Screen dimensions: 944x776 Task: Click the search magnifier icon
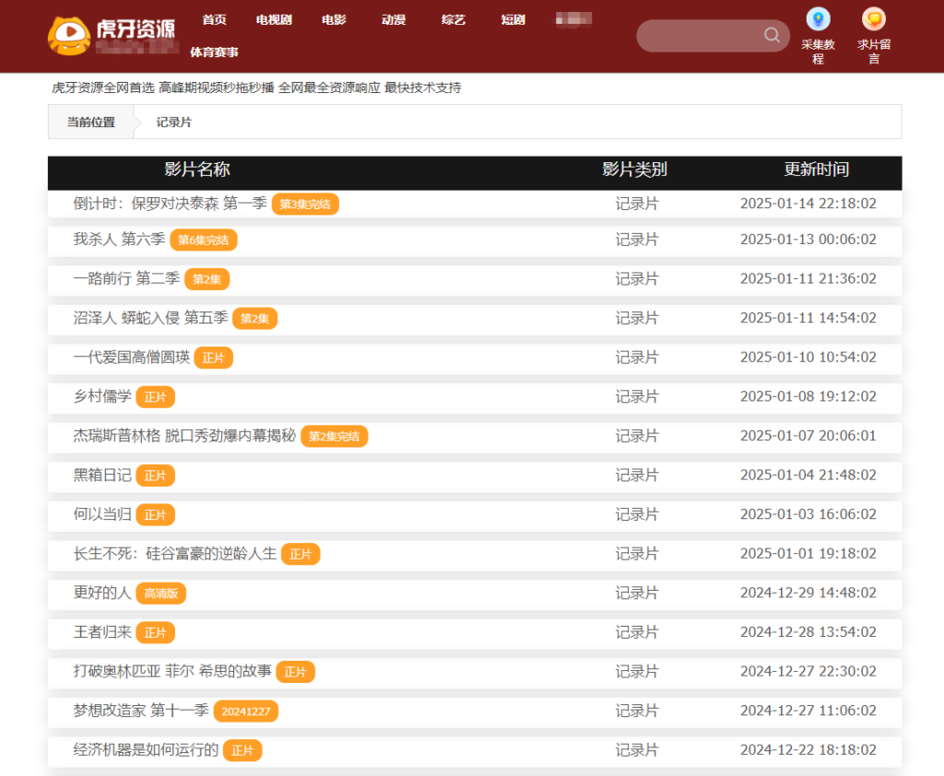[772, 35]
